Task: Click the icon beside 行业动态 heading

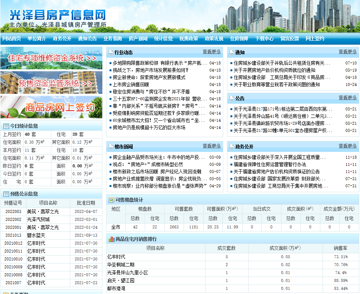Action: point(111,52)
